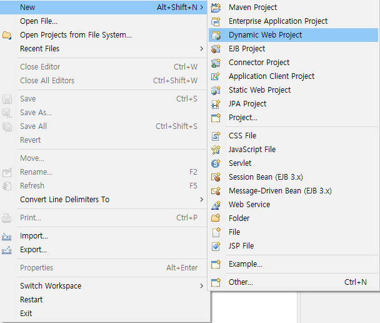Select Application Client Project
This screenshot has height=323, width=380.
point(293,76)
